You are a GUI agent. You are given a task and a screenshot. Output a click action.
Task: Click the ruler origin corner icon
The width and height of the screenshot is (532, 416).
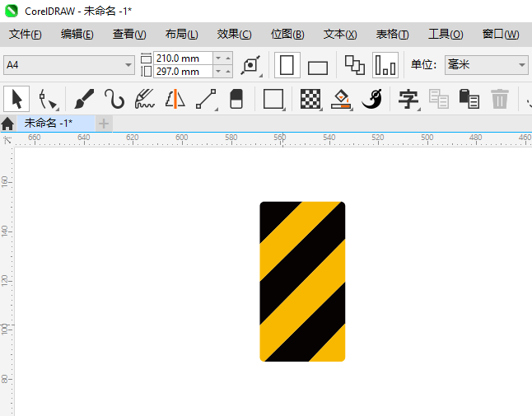point(7,140)
